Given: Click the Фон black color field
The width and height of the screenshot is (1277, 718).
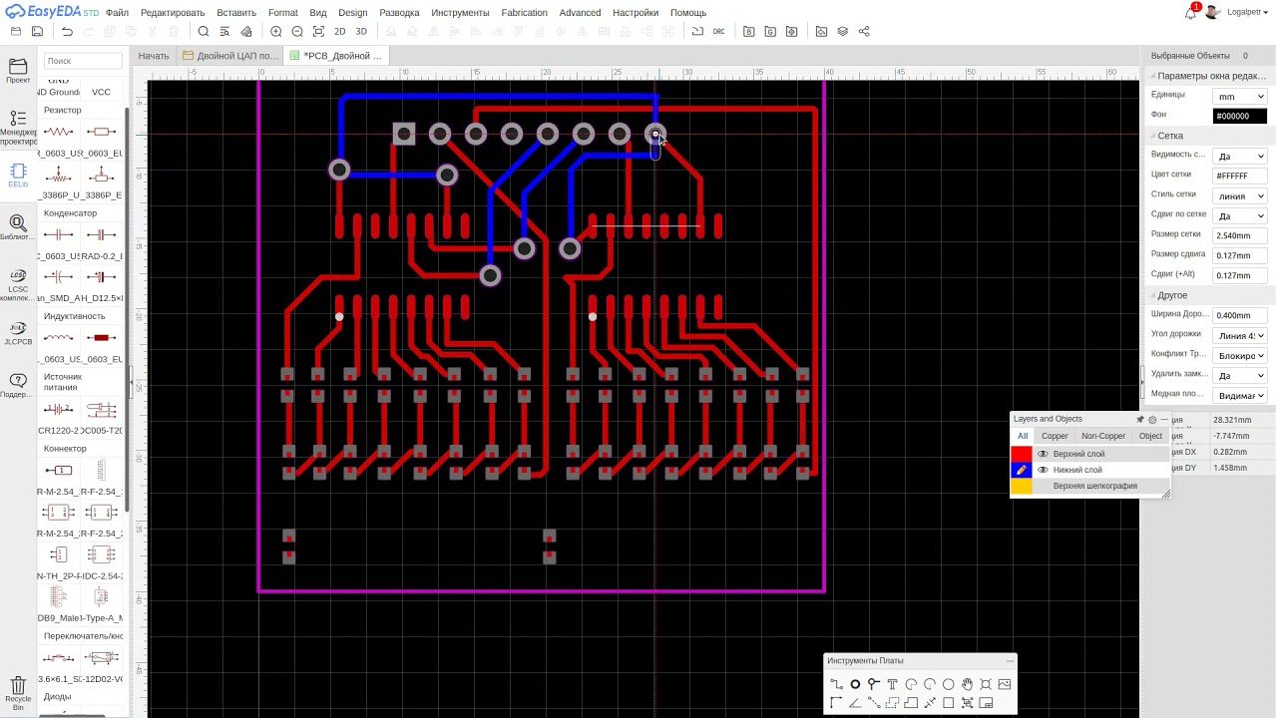Looking at the screenshot, I should coord(1240,116).
